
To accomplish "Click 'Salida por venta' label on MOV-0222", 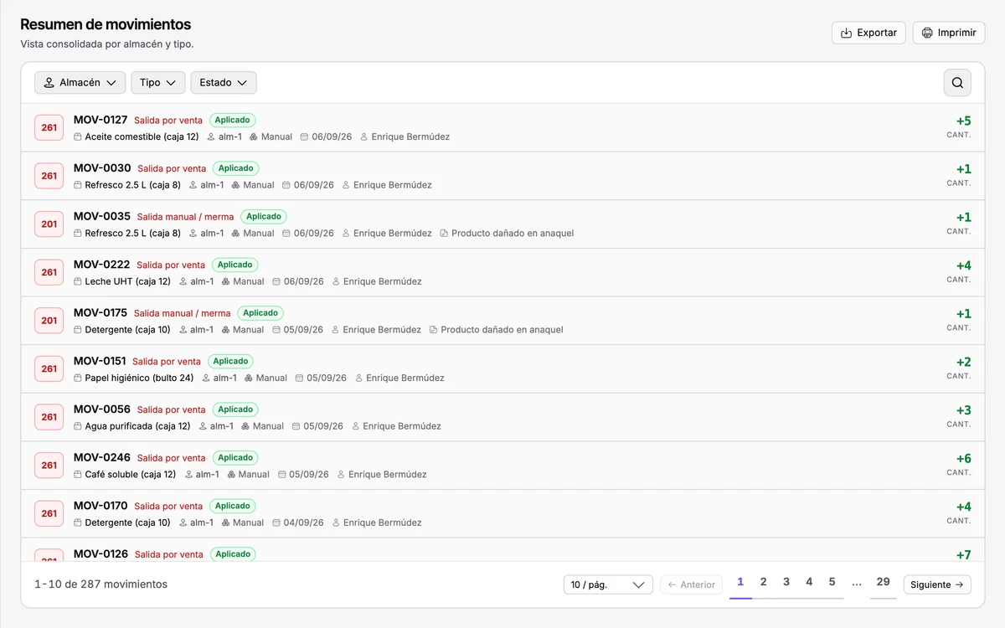I will (x=171, y=265).
